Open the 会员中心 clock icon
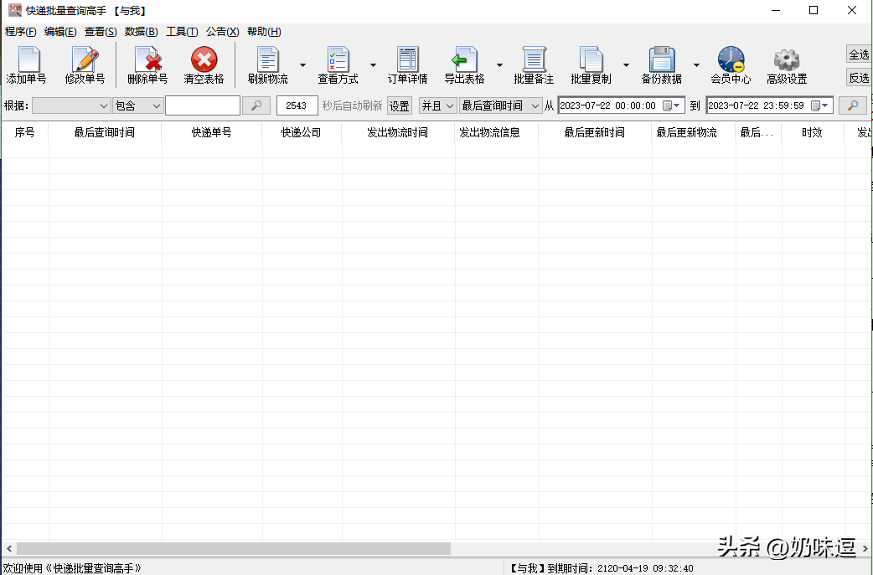 (x=731, y=61)
